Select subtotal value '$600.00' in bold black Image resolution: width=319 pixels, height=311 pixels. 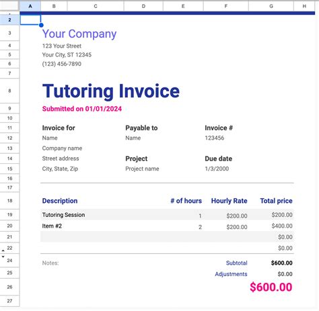[x=282, y=263]
